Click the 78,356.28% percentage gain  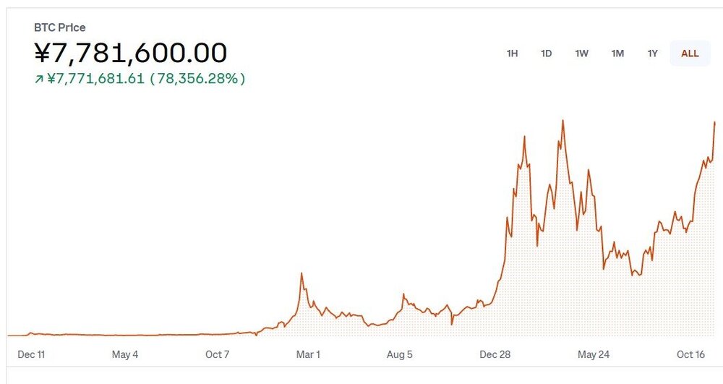point(197,79)
